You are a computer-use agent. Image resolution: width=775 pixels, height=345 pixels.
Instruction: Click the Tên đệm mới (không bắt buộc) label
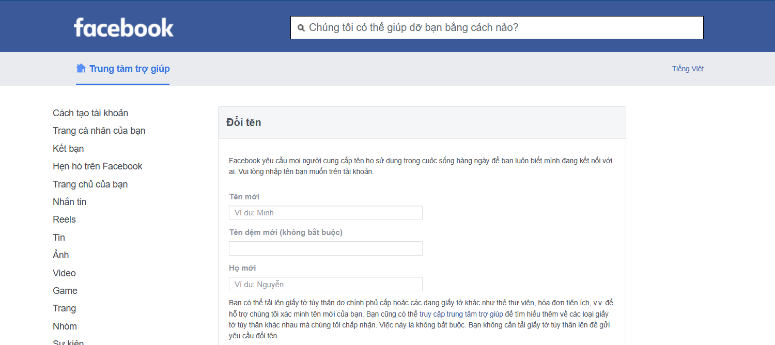click(x=286, y=232)
